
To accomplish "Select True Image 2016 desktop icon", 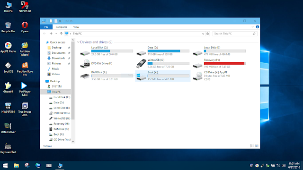I will click(x=25, y=110).
